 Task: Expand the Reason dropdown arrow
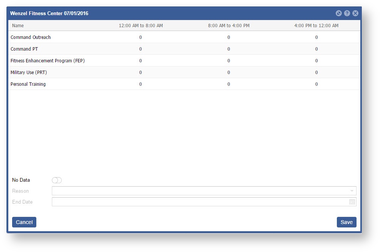[x=352, y=191]
